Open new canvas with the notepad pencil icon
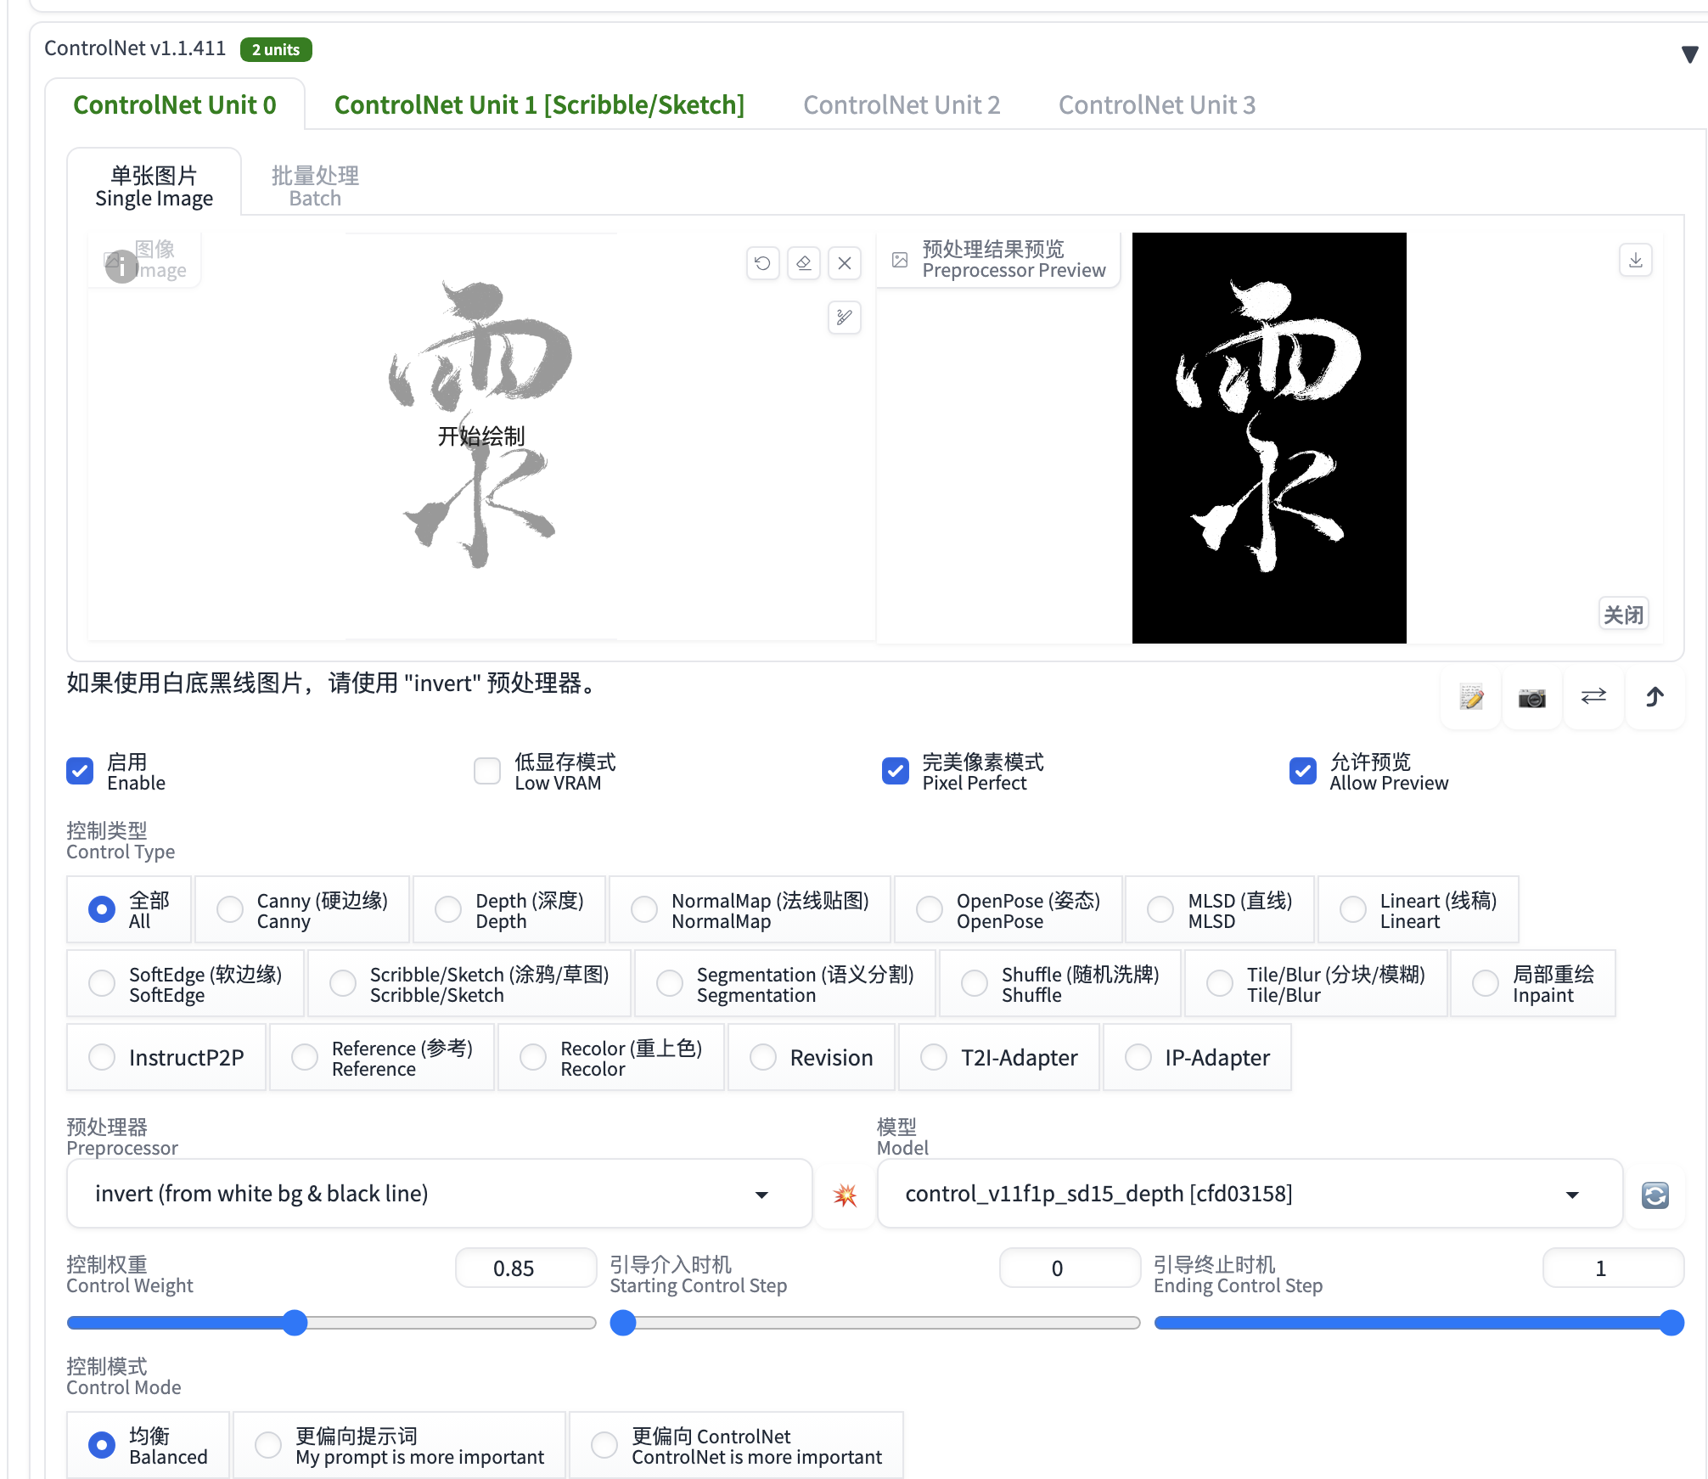Image resolution: width=1708 pixels, height=1479 pixels. click(x=1471, y=697)
